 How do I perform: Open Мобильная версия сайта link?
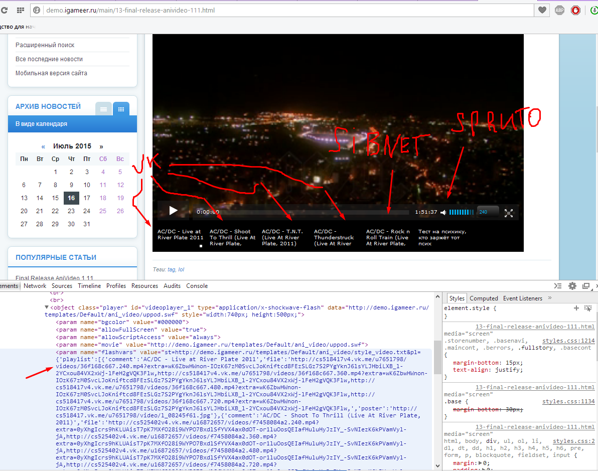[52, 73]
